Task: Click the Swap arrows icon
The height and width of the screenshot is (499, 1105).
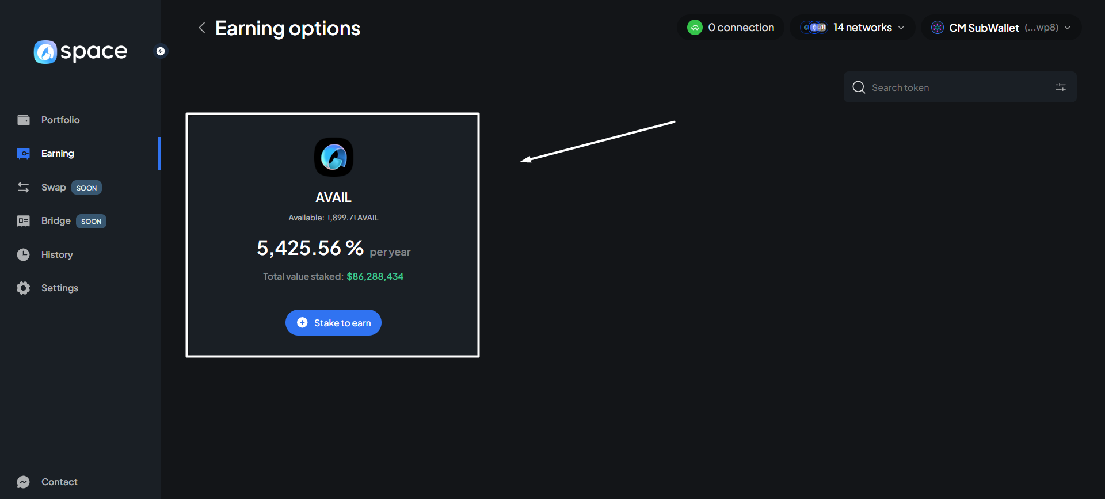Action: point(23,187)
